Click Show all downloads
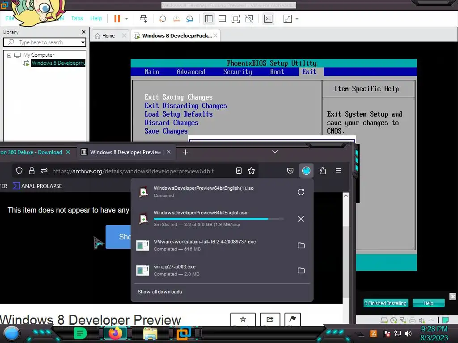The image size is (458, 343). [160, 292]
